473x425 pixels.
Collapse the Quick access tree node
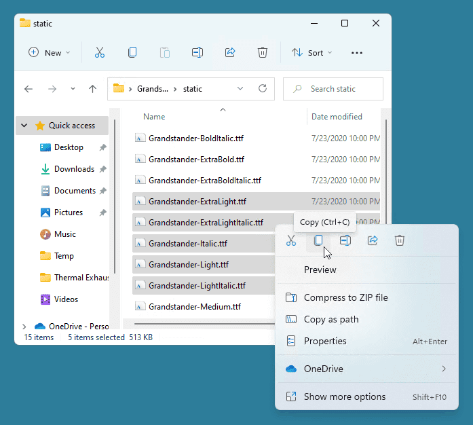click(24, 126)
